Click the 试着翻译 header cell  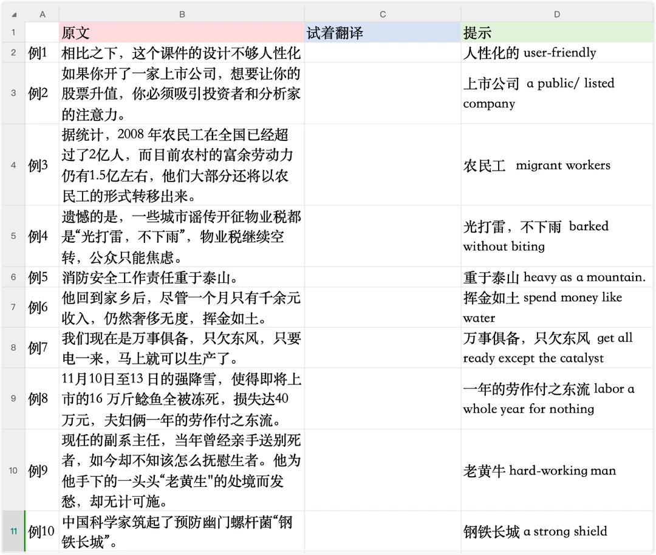383,32
